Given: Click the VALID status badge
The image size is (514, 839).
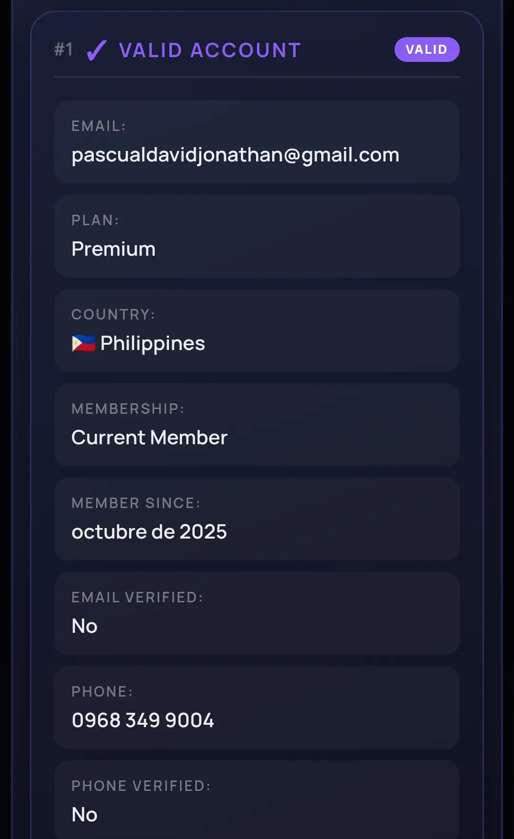Looking at the screenshot, I should [427, 50].
